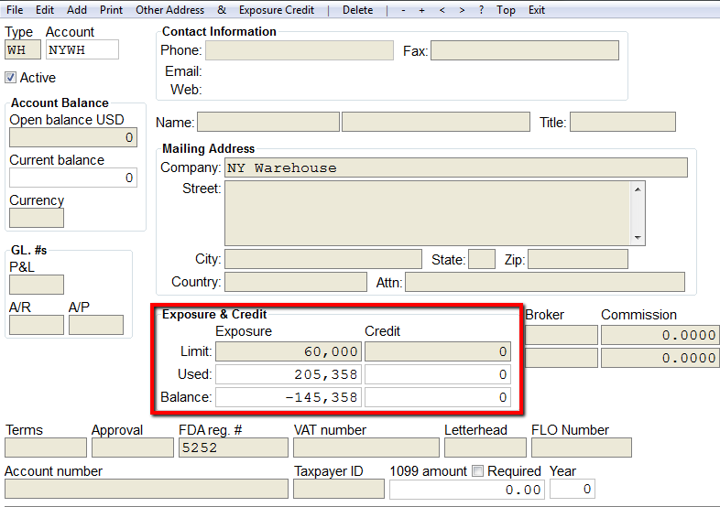This screenshot has height=507, width=720.
Task: Click the plus symbol in the menu bar
Action: click(421, 10)
